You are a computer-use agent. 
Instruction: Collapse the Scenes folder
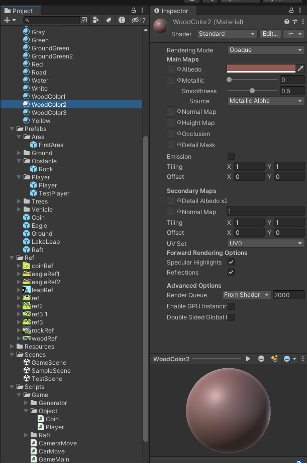tap(12, 354)
